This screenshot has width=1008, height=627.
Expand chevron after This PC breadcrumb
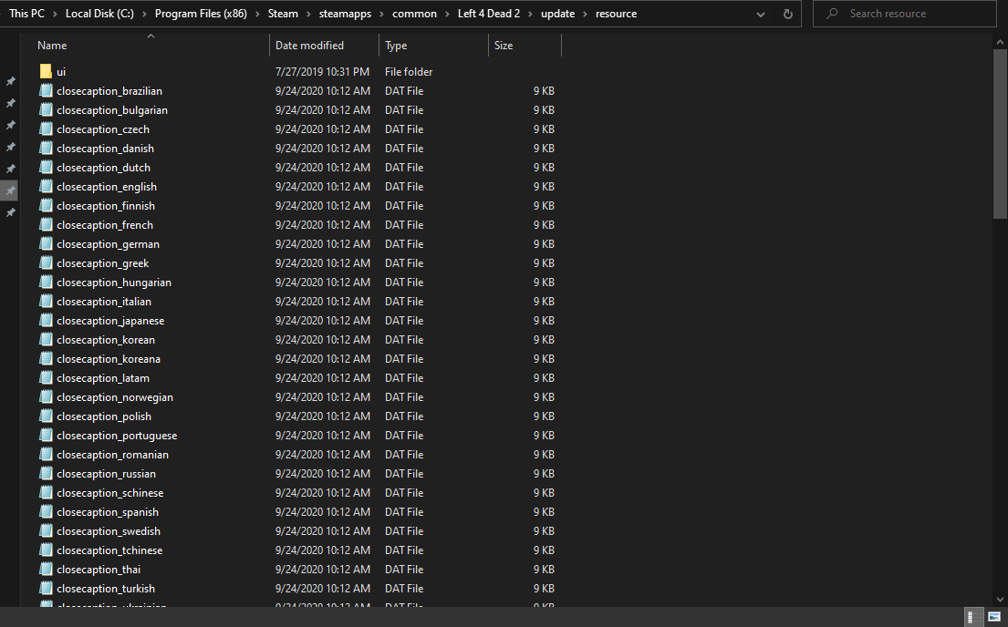point(55,14)
